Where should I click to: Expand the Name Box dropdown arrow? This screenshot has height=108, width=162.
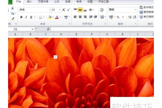[x=32, y=29]
